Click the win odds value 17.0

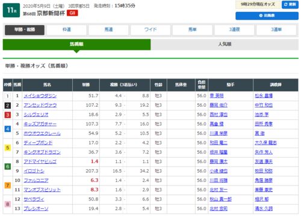coord(93,143)
